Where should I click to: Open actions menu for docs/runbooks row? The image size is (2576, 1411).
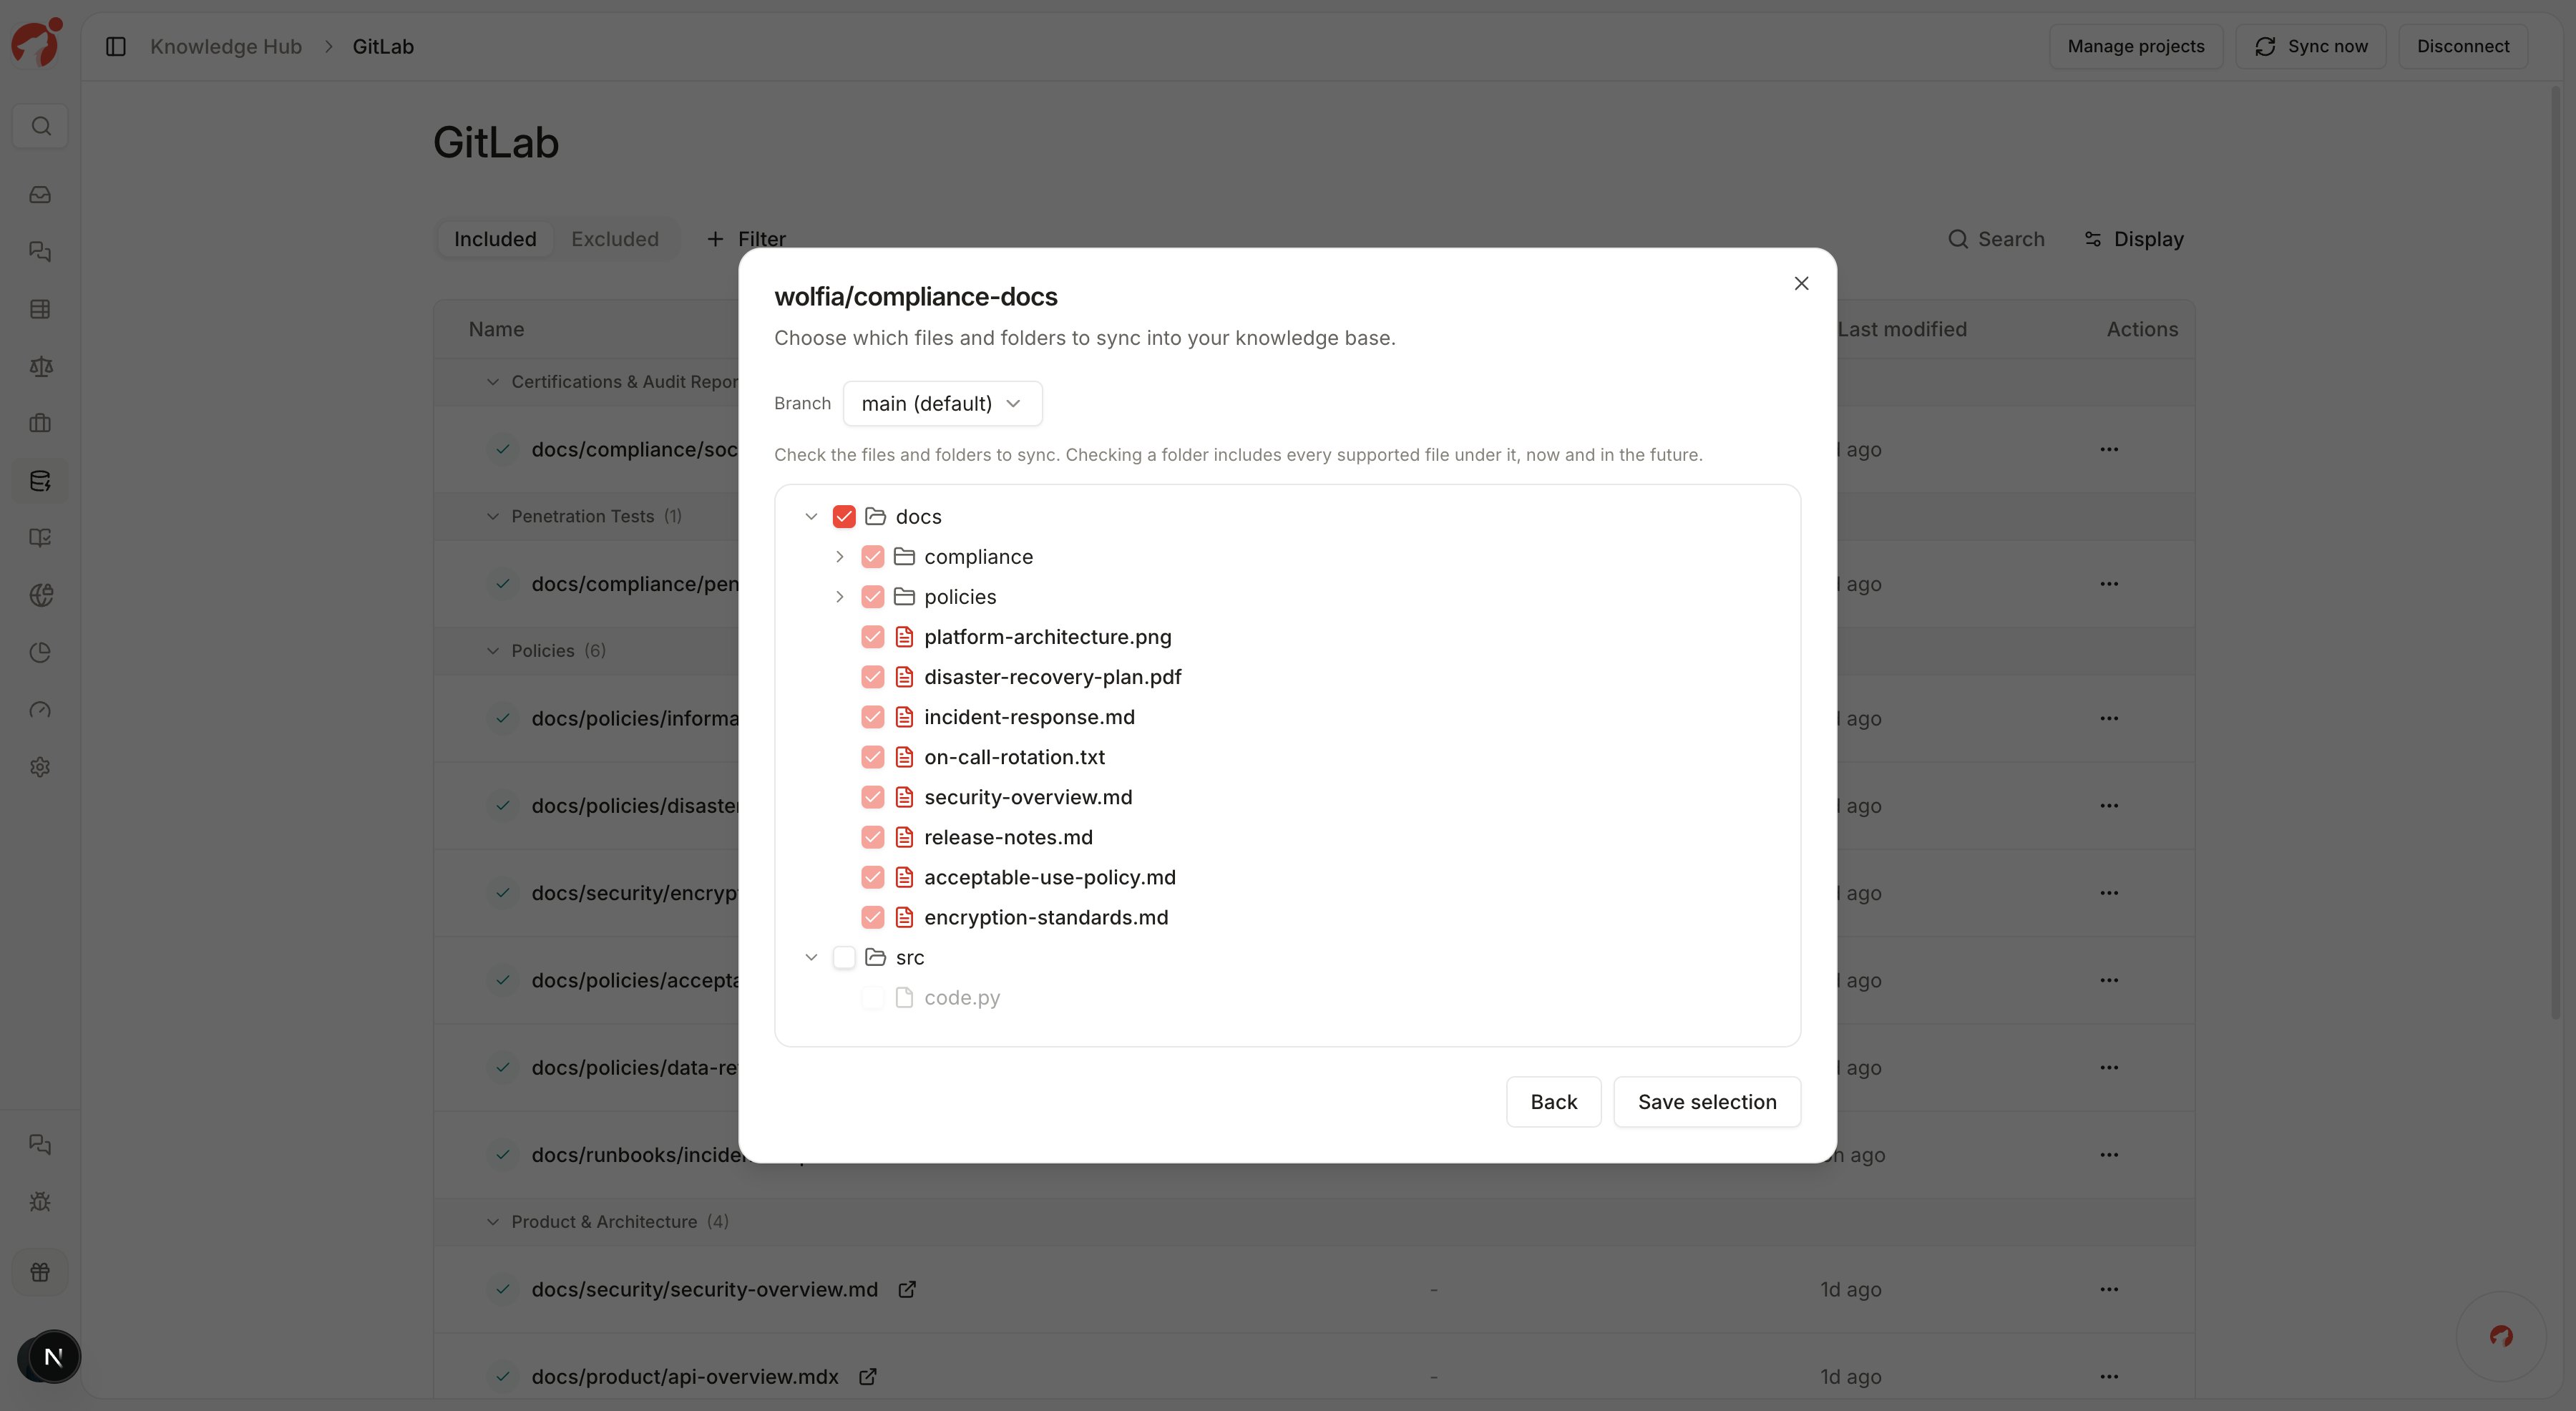(x=2109, y=1155)
